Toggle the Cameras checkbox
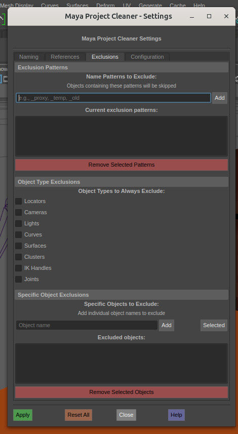This screenshot has height=434, width=238. [x=19, y=212]
